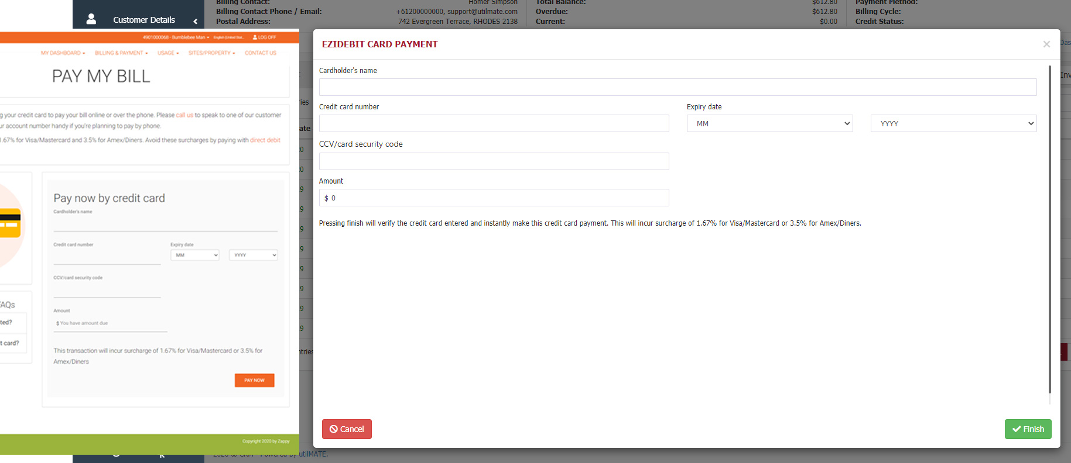The image size is (1071, 463).
Task: Open the MM expiry month dropdown in the dialog
Action: [769, 123]
